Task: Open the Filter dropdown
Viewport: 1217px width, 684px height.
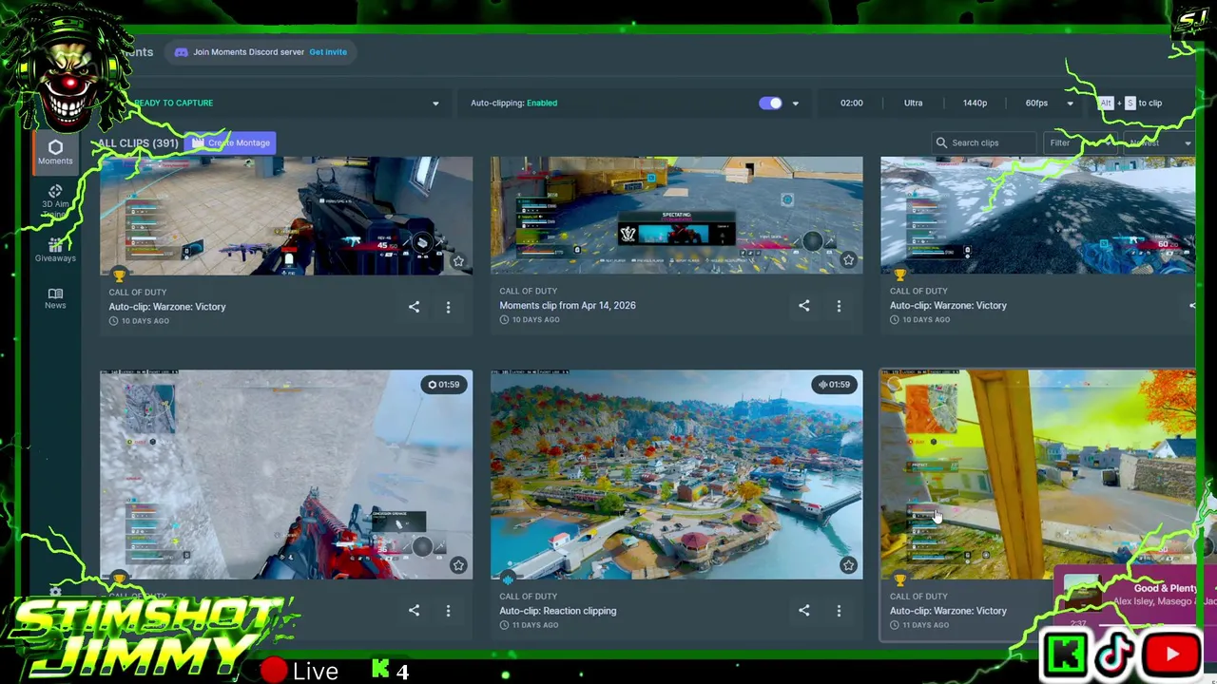Action: (x=1078, y=142)
